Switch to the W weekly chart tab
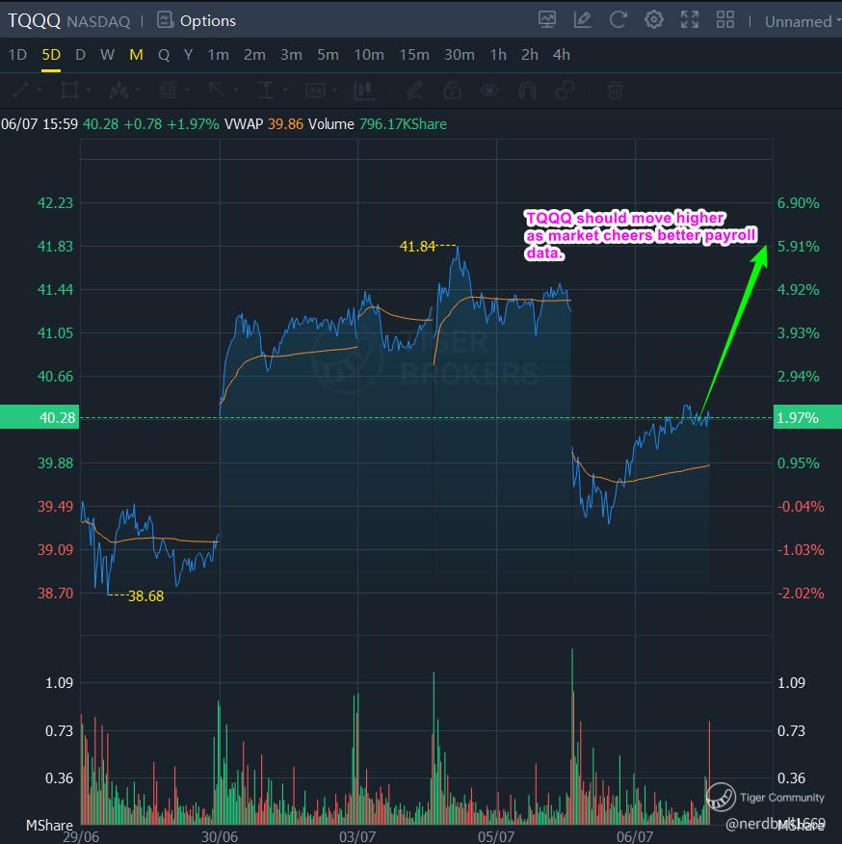 click(x=107, y=54)
